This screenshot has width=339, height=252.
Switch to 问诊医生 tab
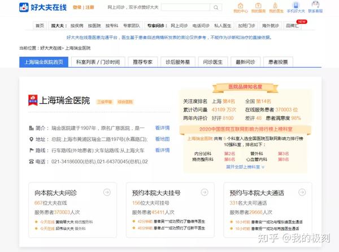point(213,62)
